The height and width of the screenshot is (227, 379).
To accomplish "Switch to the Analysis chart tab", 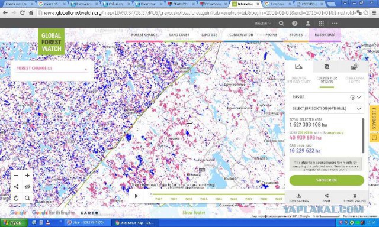I will tap(298, 67).
